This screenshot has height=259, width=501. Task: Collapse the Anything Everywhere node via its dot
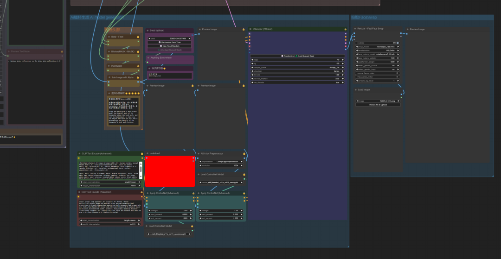[148, 58]
